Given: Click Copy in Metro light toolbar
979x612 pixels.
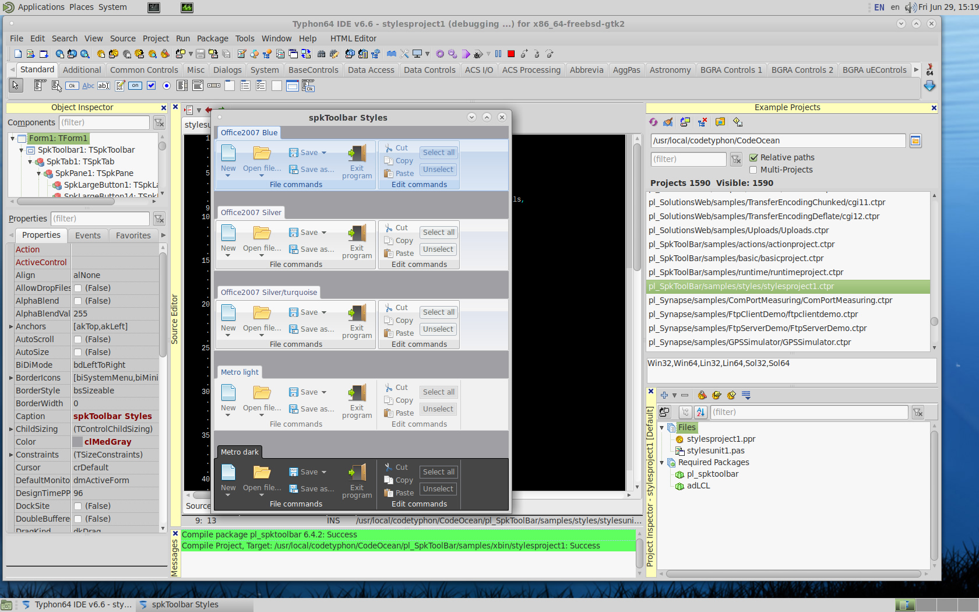Looking at the screenshot, I should pos(399,400).
